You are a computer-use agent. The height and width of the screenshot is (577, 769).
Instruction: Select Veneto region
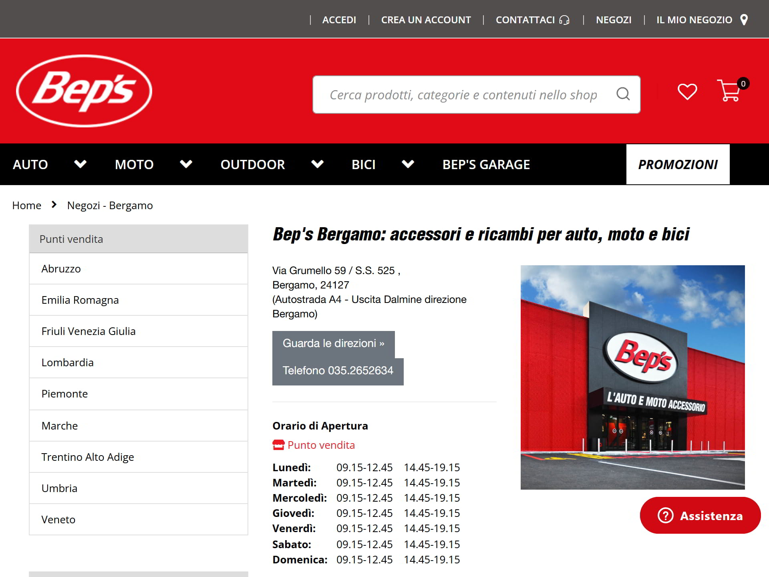click(139, 520)
